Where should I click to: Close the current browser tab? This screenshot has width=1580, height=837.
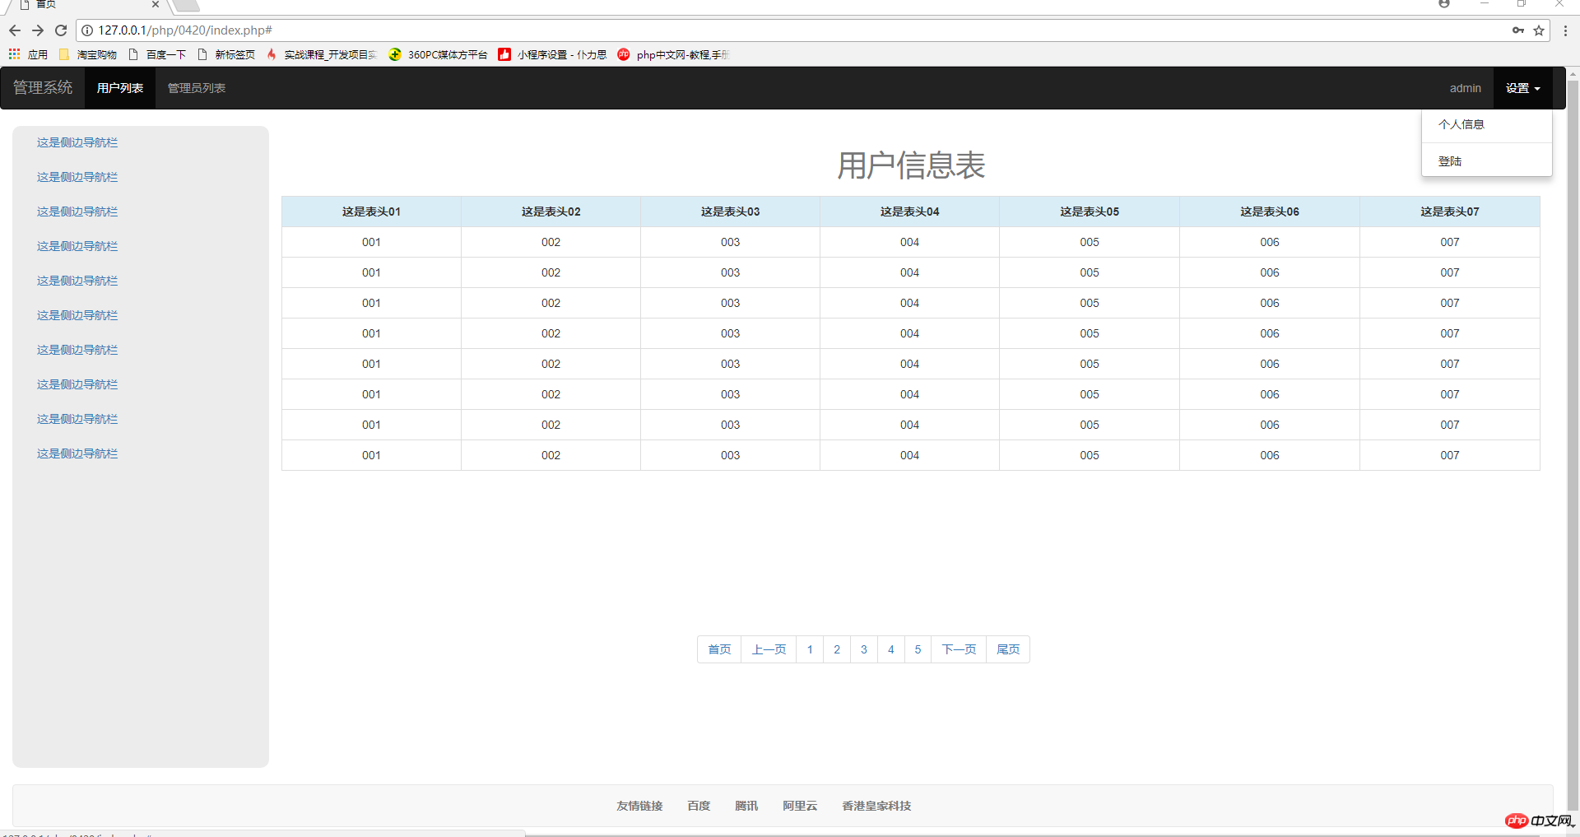[x=156, y=4]
